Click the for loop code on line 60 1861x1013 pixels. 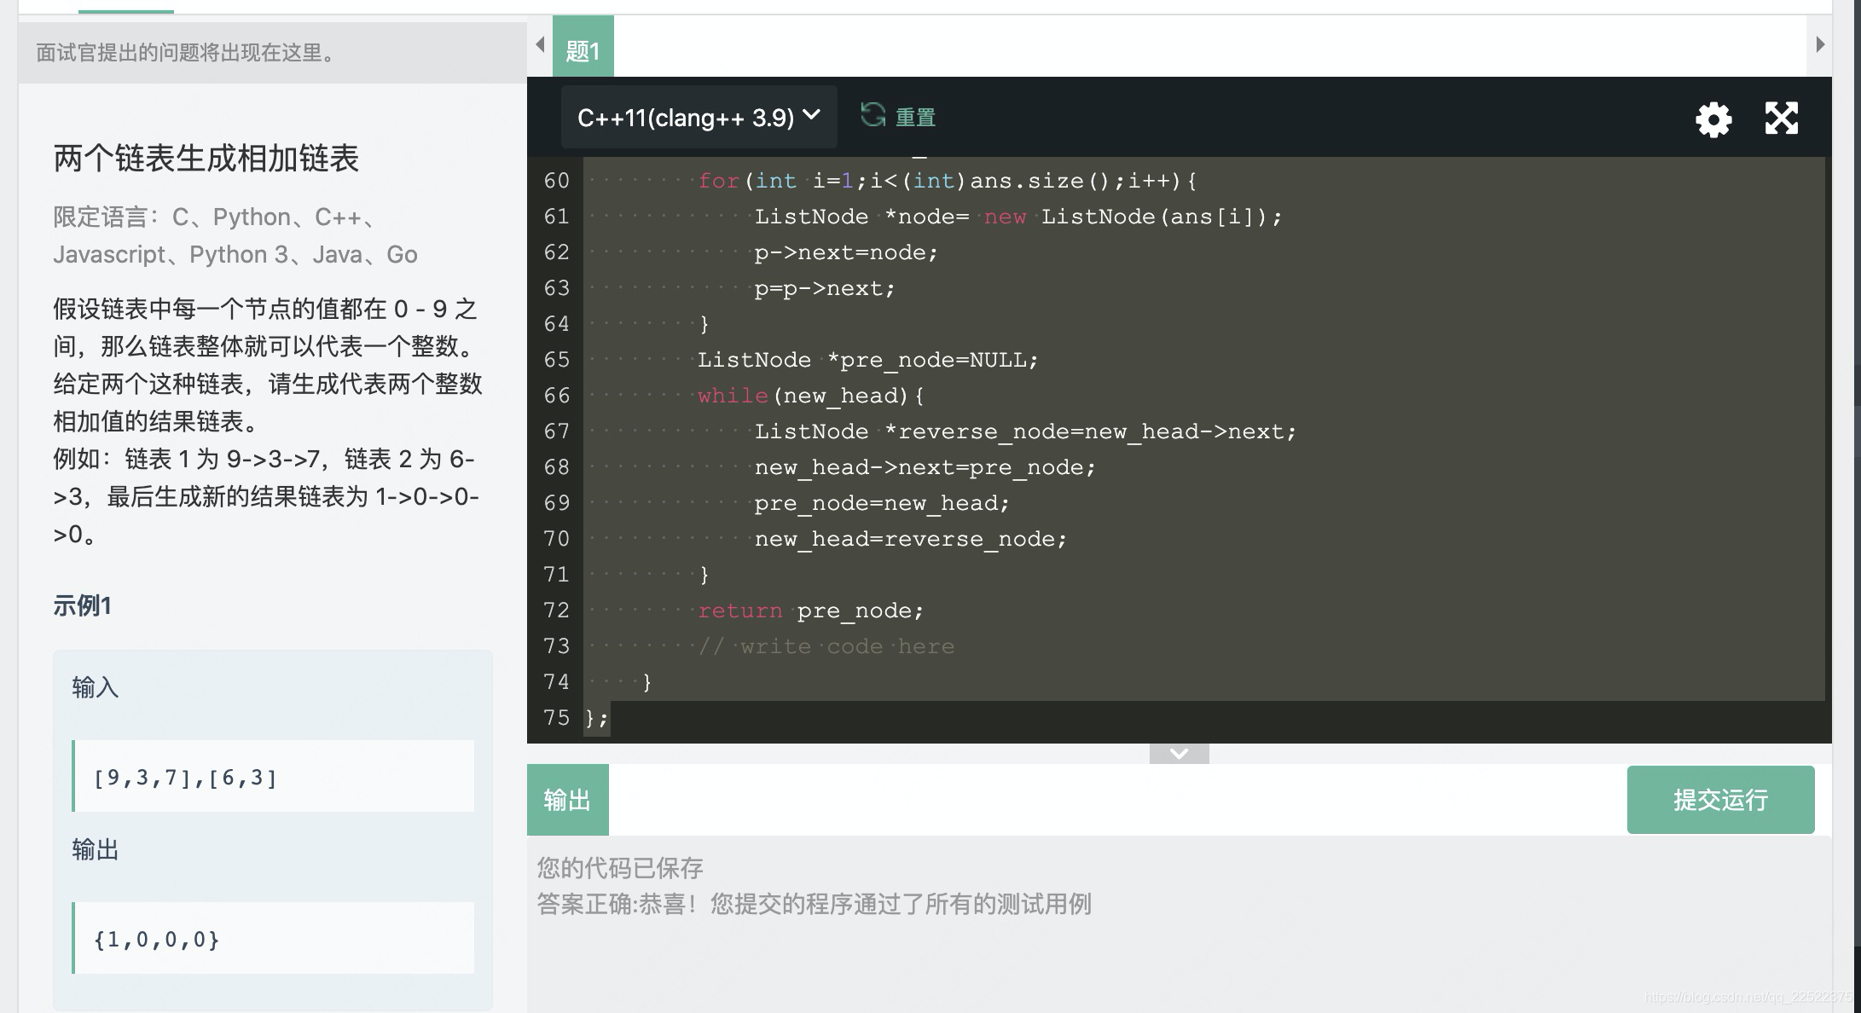(x=947, y=181)
